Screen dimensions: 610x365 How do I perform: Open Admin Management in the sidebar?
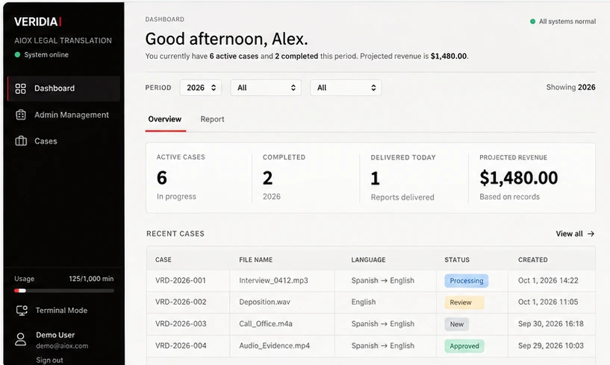point(63,115)
